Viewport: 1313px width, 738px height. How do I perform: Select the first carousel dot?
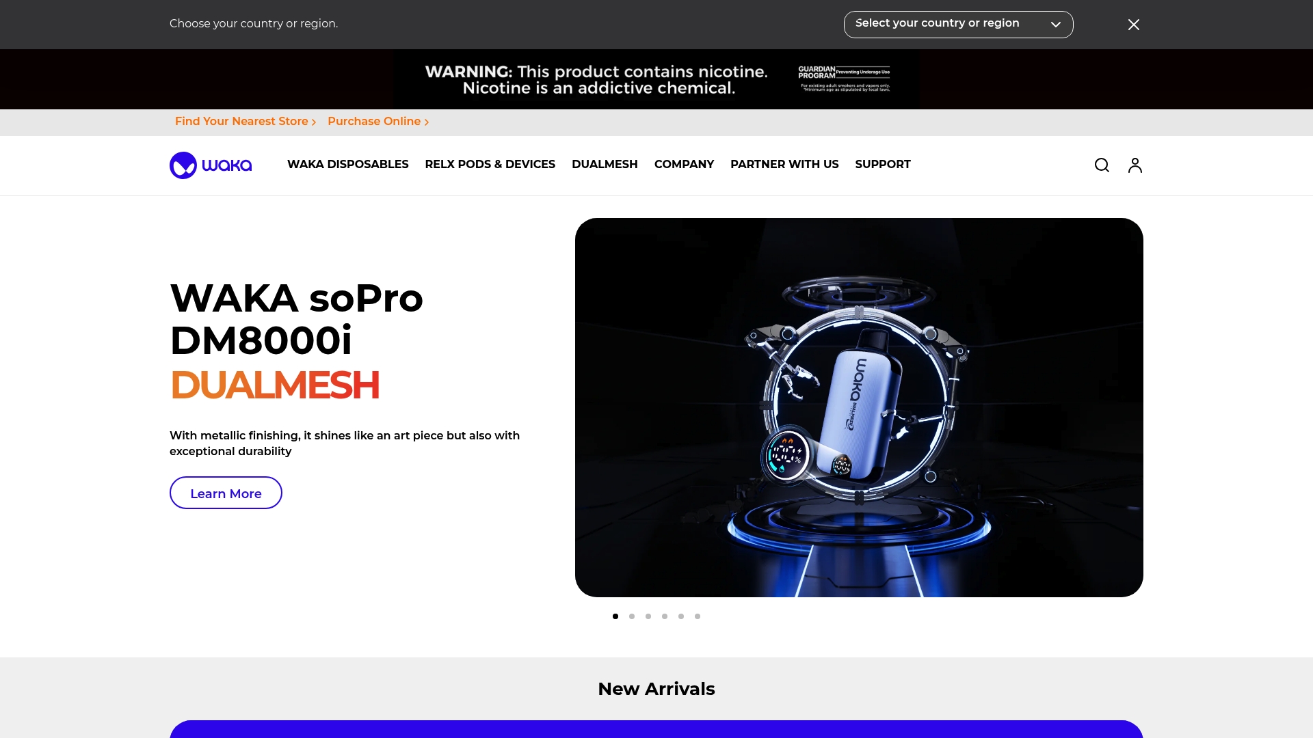(615, 616)
